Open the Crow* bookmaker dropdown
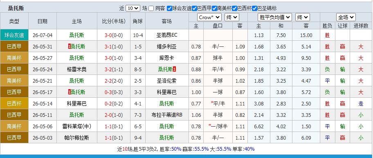The image size is (373, 158). 209,17
